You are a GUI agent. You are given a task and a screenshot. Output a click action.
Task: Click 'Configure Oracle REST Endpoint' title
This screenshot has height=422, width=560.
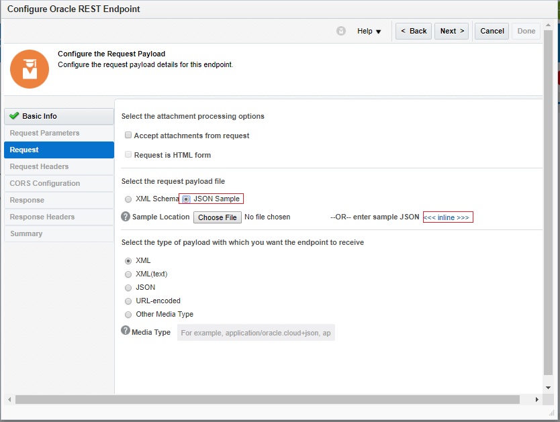click(74, 9)
